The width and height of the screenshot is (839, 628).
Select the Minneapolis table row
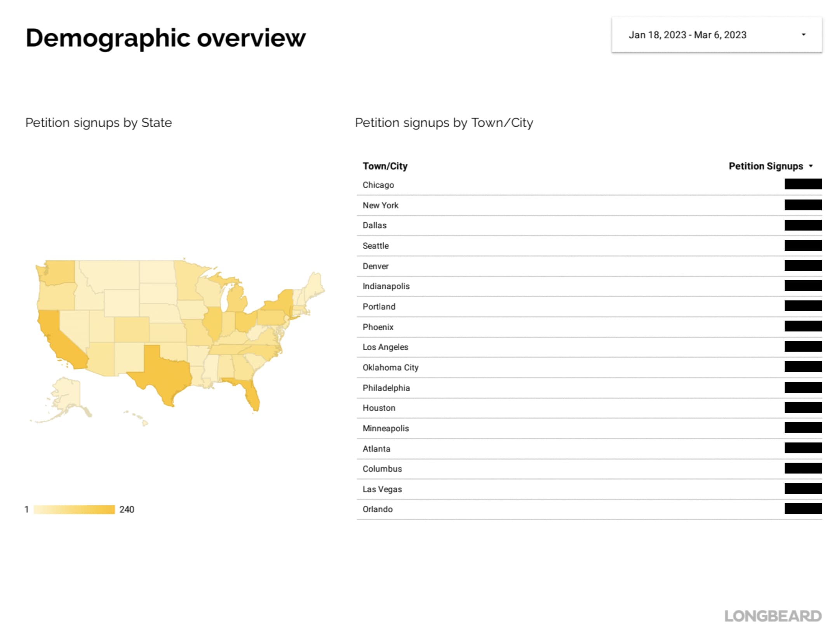point(589,428)
